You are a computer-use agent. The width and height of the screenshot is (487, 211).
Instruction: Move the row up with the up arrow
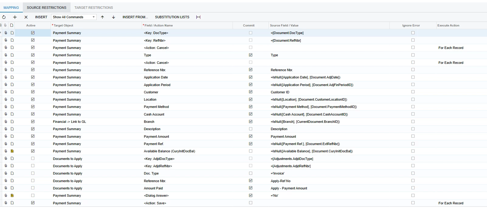point(102,17)
